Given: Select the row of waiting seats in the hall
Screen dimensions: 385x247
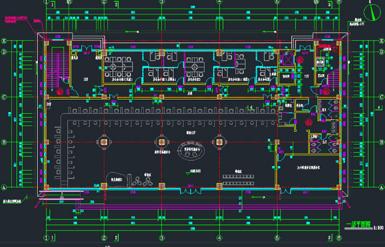Looking at the screenshot, I should click(x=239, y=180).
